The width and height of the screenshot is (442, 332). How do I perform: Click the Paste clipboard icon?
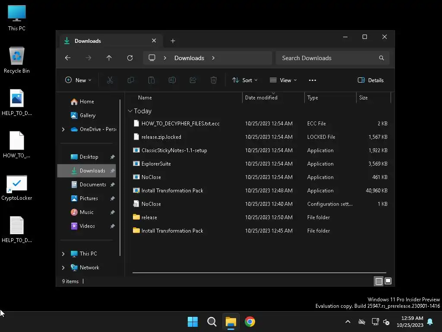(x=152, y=80)
